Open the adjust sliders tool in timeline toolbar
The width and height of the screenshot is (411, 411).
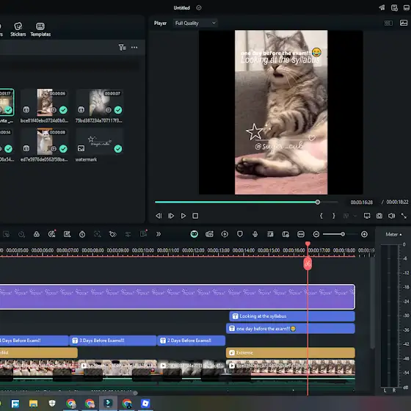point(128,234)
